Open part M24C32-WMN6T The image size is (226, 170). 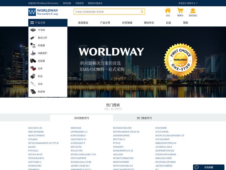[36, 135]
